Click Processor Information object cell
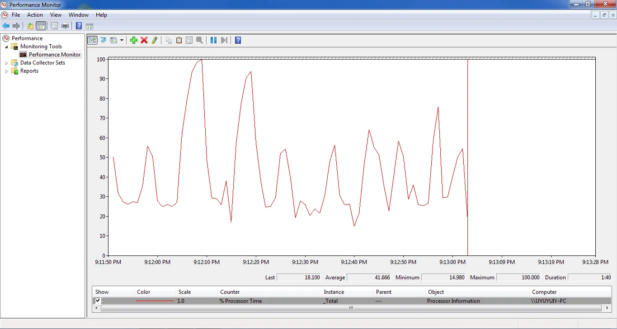Viewport: 617px width, 329px height. tap(453, 301)
